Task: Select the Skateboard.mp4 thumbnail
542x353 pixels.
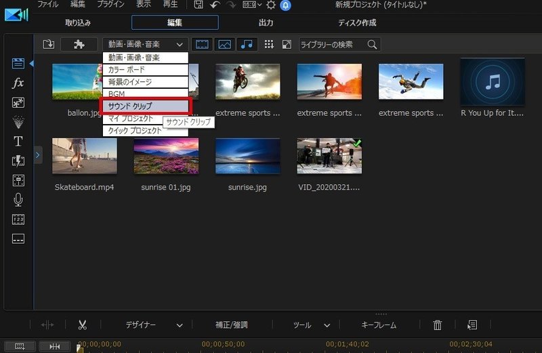Action: tap(84, 156)
